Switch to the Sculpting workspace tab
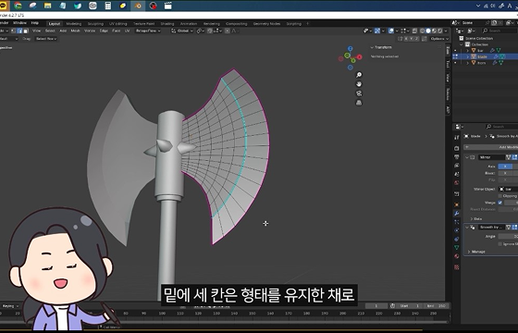The height and width of the screenshot is (333, 518). point(95,24)
